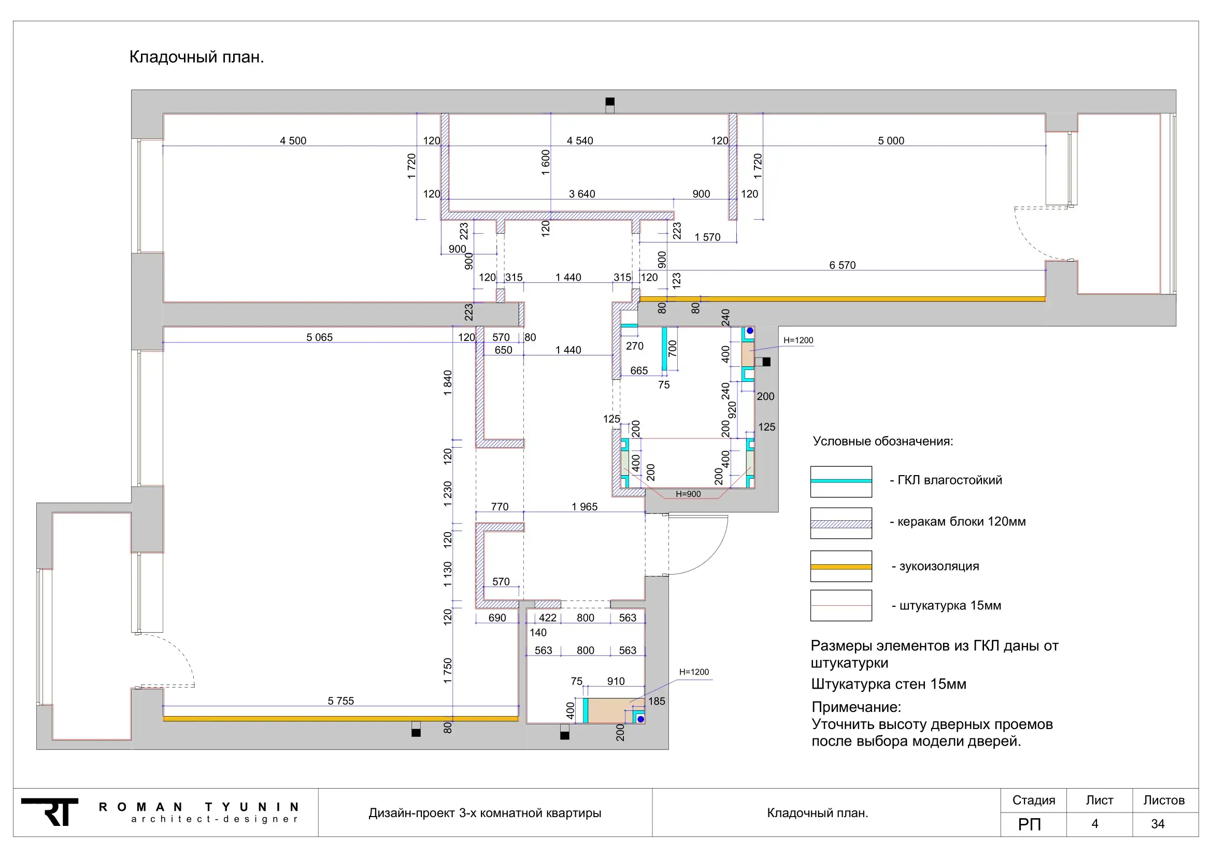Image resolution: width=1212 pixels, height=857 pixels.
Task: Click the 5 065 dimension label
Action: pyautogui.click(x=319, y=337)
